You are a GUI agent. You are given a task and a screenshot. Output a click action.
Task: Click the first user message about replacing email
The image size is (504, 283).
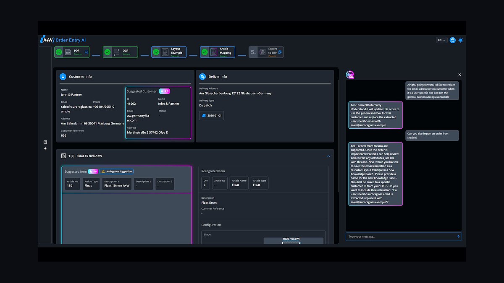[x=432, y=91]
